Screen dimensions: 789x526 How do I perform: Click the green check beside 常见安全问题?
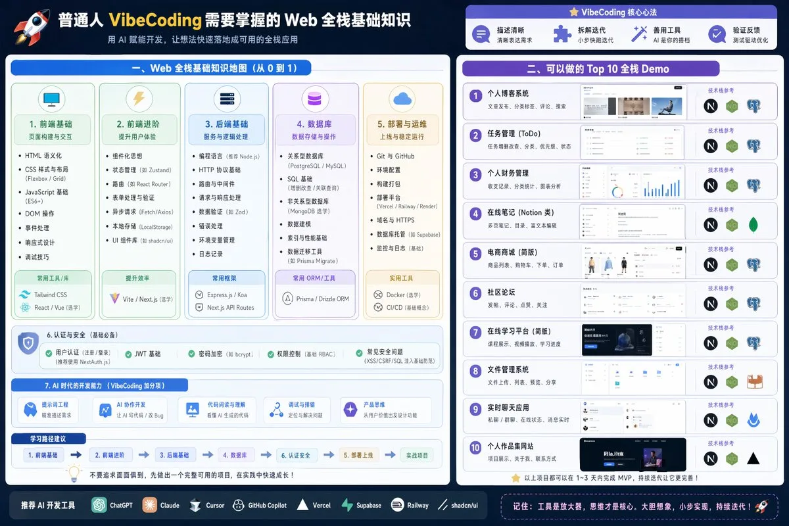[359, 352]
